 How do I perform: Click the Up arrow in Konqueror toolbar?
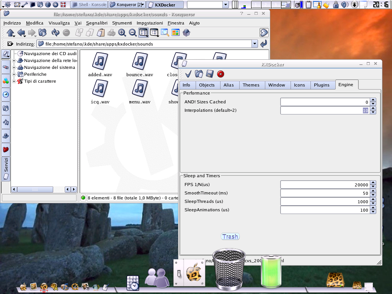10,33
